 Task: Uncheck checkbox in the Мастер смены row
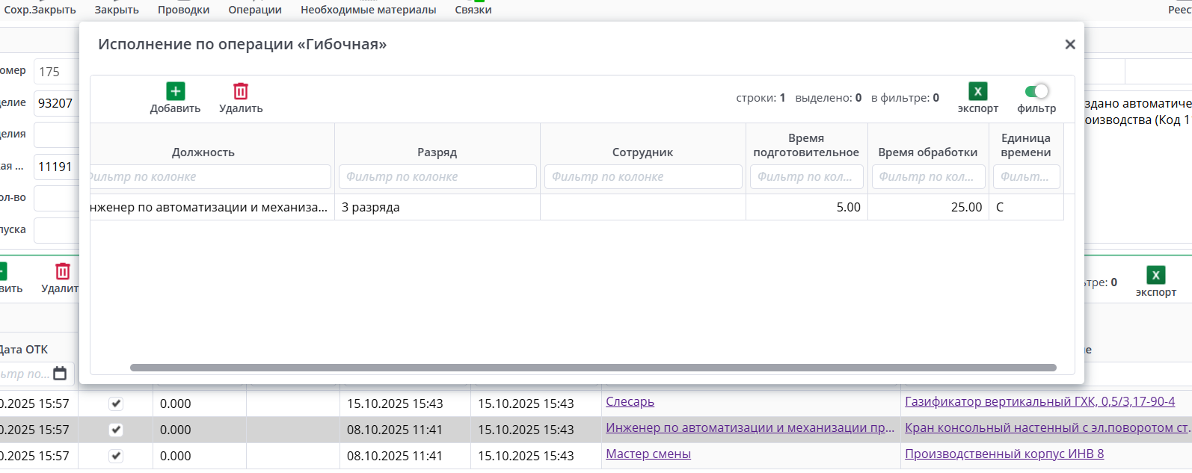(x=116, y=456)
